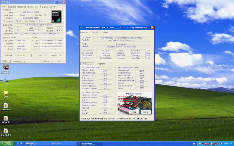Open the Street Fighter desktop shortcut
This screenshot has width=234, height=146.
tap(6, 68)
